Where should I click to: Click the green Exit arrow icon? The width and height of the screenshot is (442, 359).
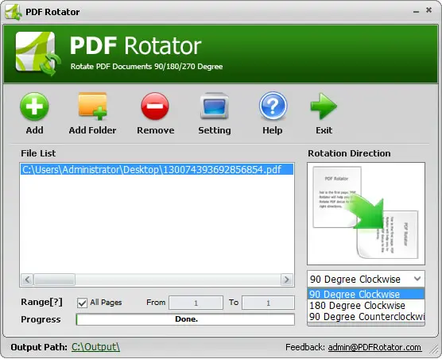point(324,106)
